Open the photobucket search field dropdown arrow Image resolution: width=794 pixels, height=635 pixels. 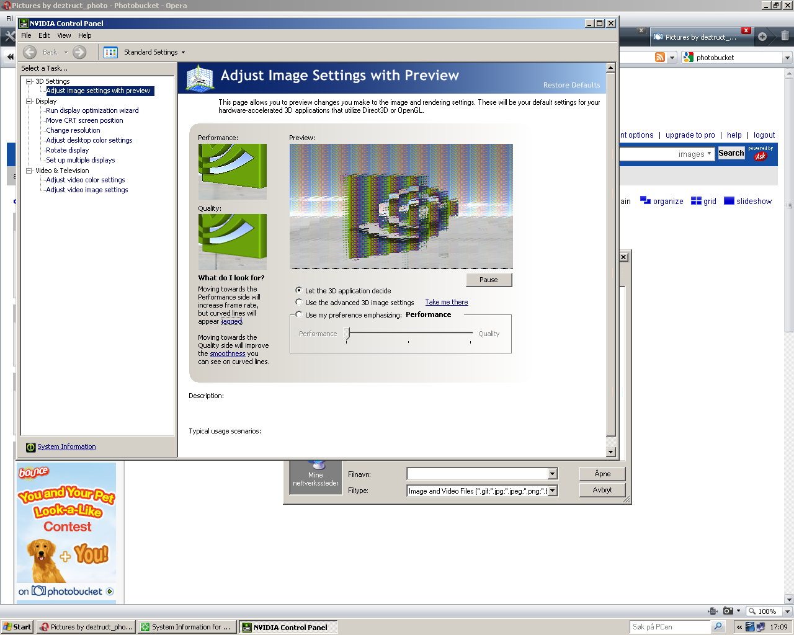click(x=787, y=58)
